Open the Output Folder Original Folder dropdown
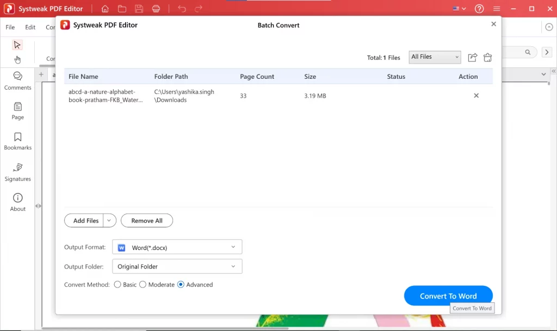Image resolution: width=557 pixels, height=331 pixels. tap(177, 266)
